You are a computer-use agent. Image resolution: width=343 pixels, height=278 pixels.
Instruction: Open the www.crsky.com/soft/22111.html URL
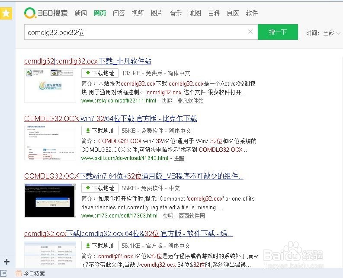tap(119, 101)
